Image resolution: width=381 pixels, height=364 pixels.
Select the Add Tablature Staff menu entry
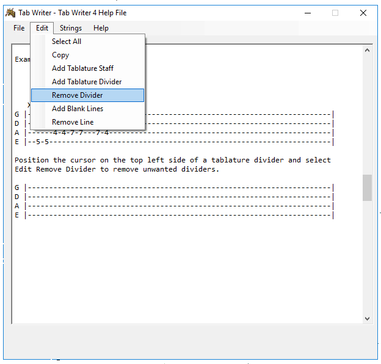pyautogui.click(x=87, y=68)
